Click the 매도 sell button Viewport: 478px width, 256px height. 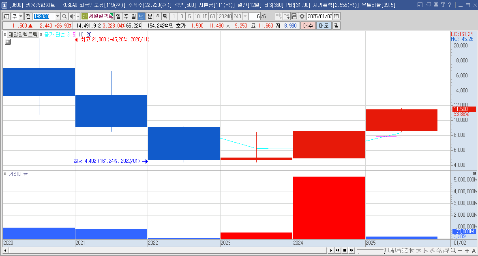click(x=324, y=26)
